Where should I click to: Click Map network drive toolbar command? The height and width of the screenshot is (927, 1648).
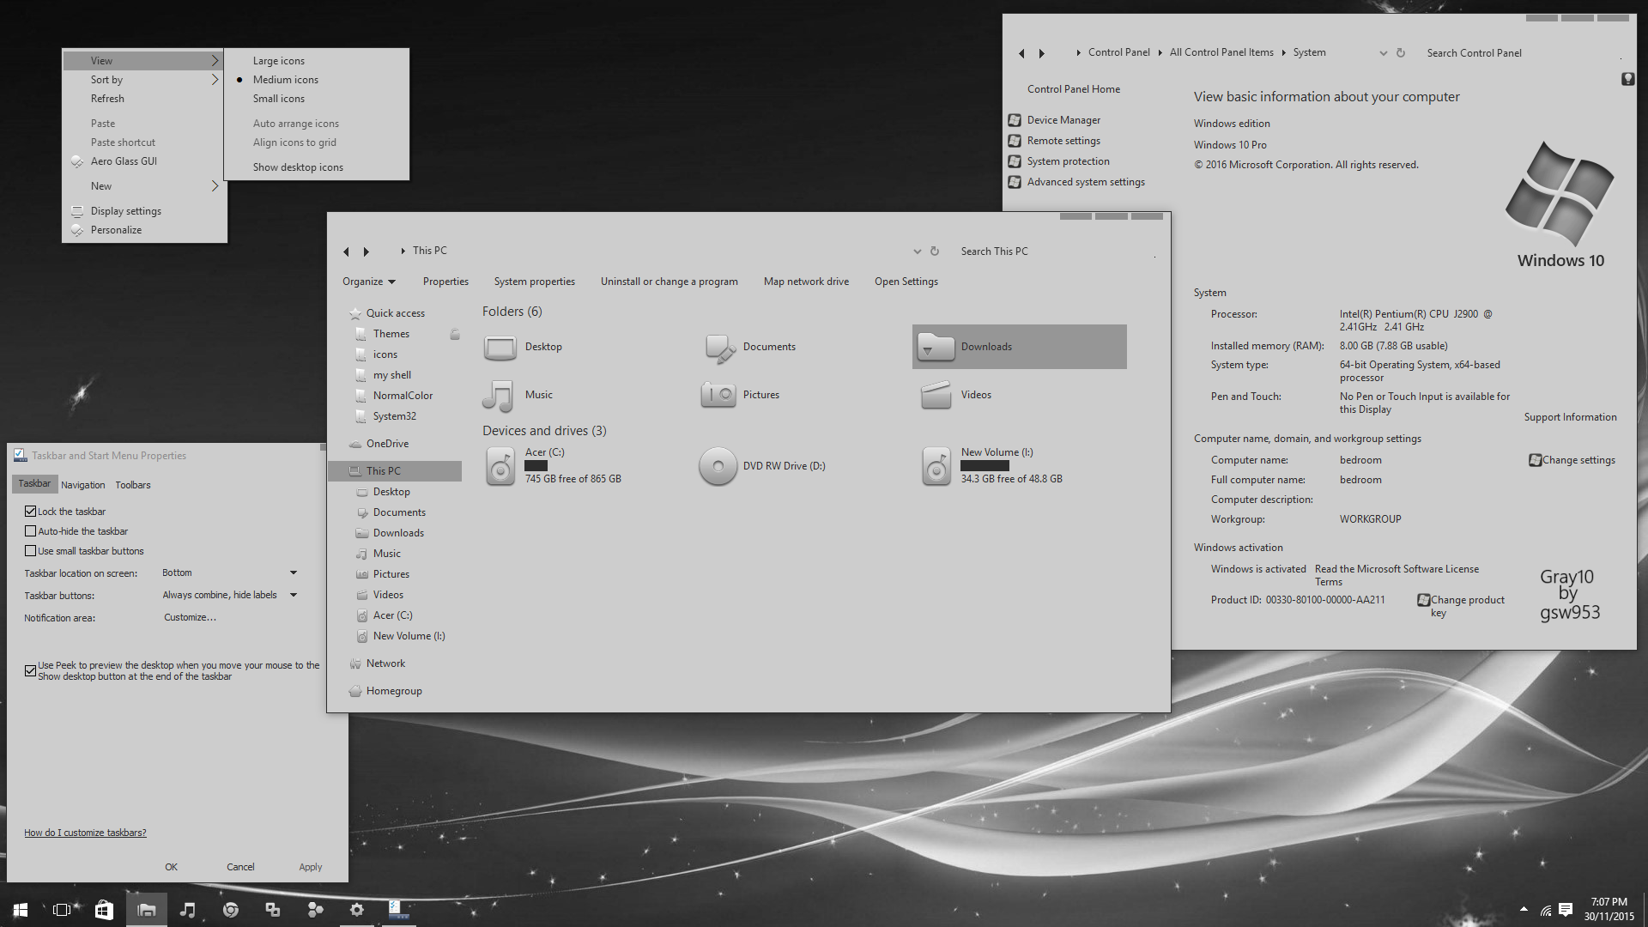pos(806,282)
